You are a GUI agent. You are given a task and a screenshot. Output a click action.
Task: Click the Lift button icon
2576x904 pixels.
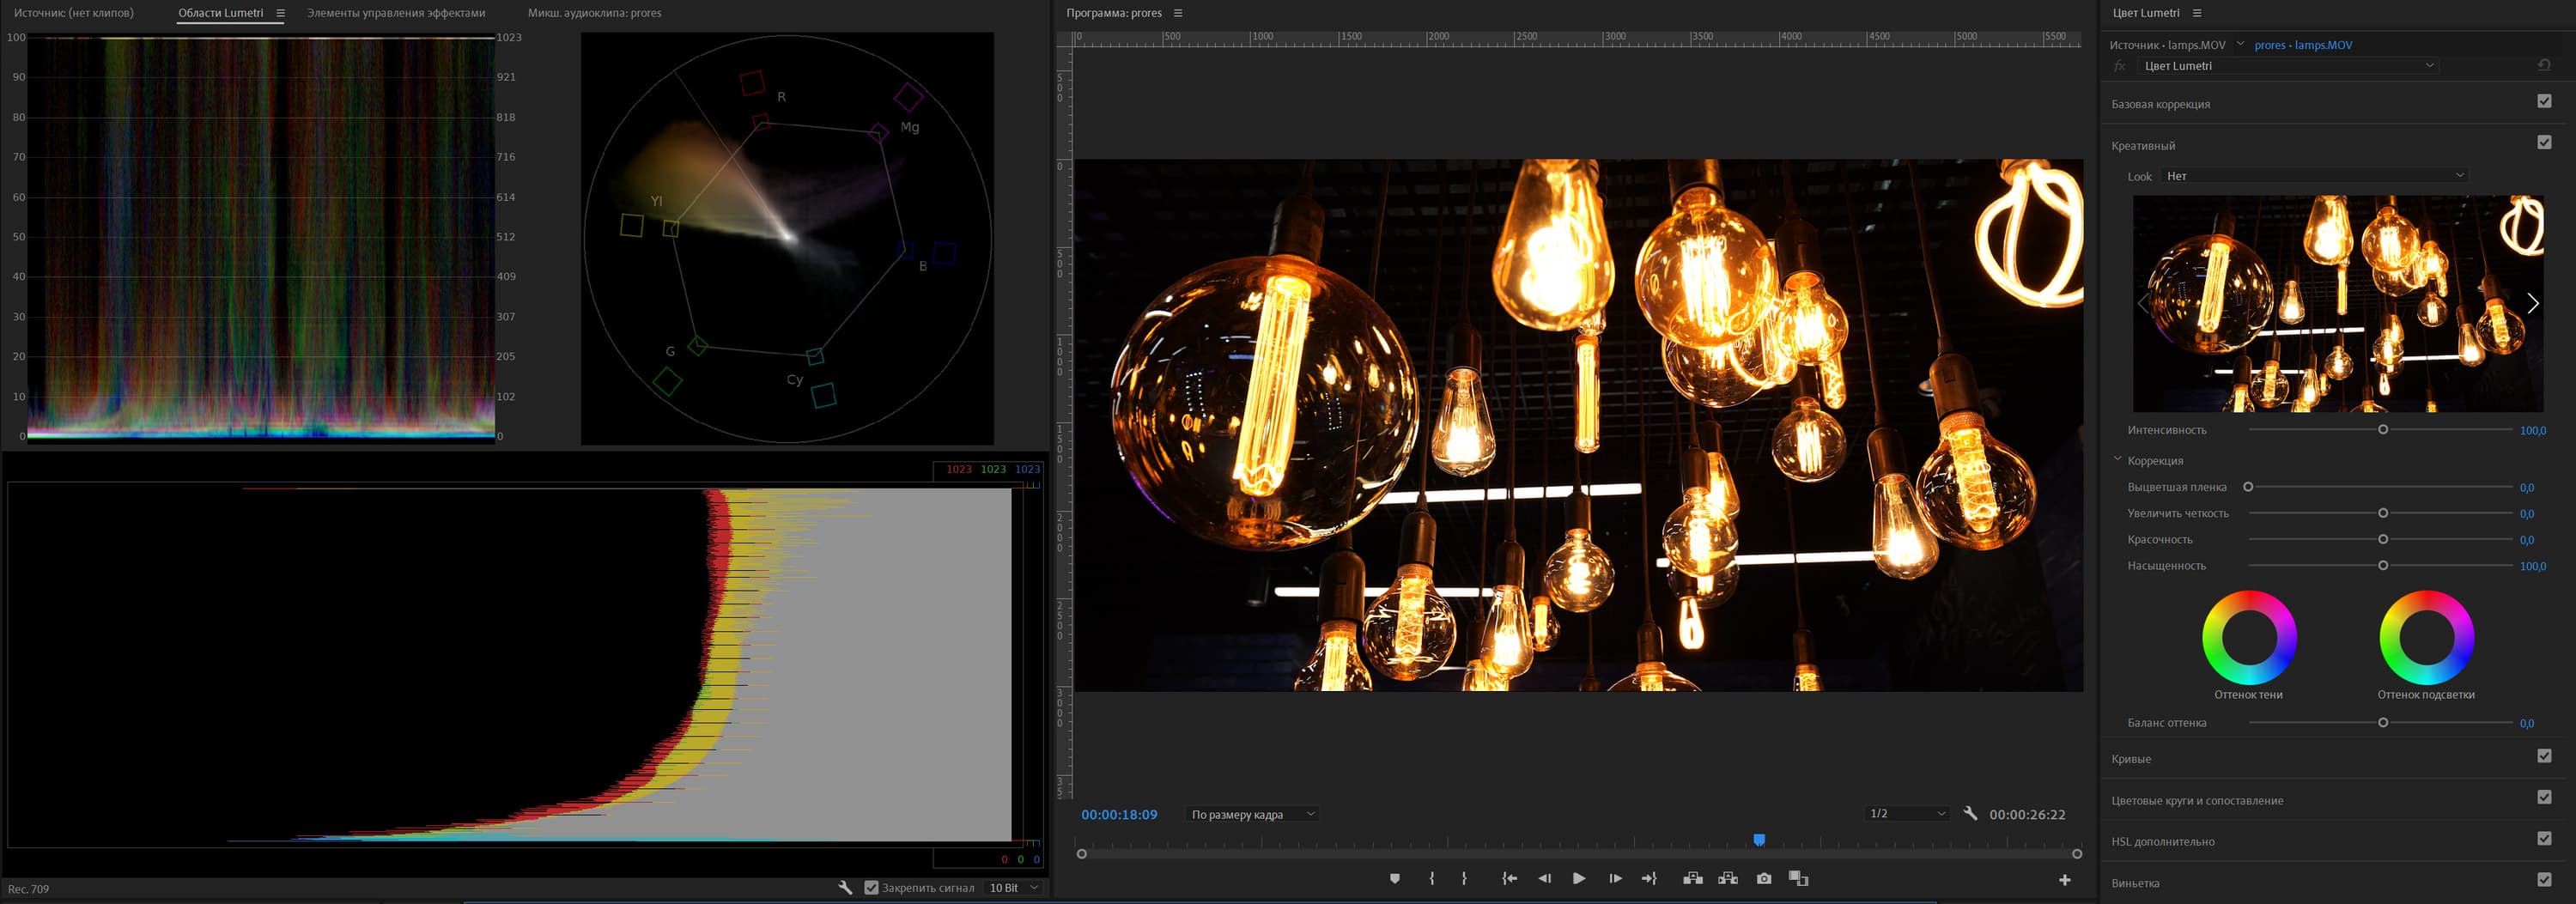click(x=1692, y=879)
